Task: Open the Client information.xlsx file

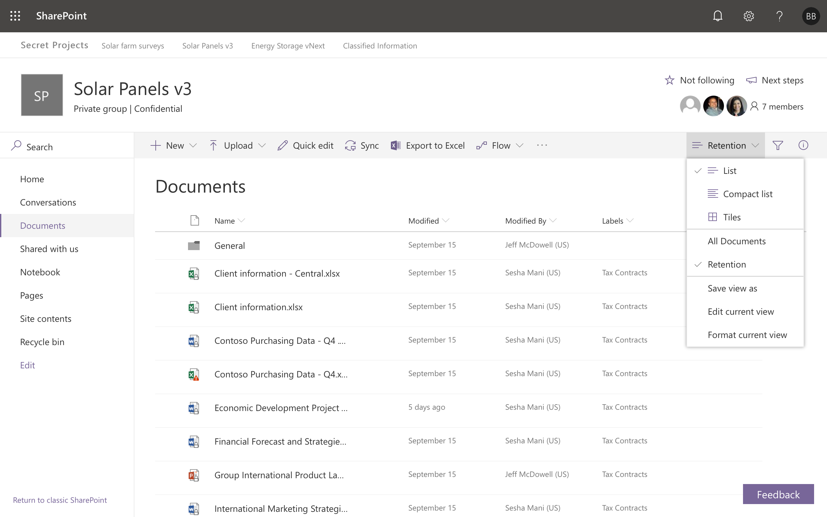Action: pos(258,307)
